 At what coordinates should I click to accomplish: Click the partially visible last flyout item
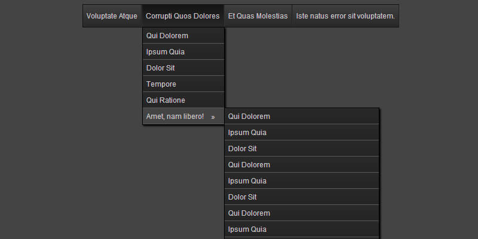[x=302, y=238]
